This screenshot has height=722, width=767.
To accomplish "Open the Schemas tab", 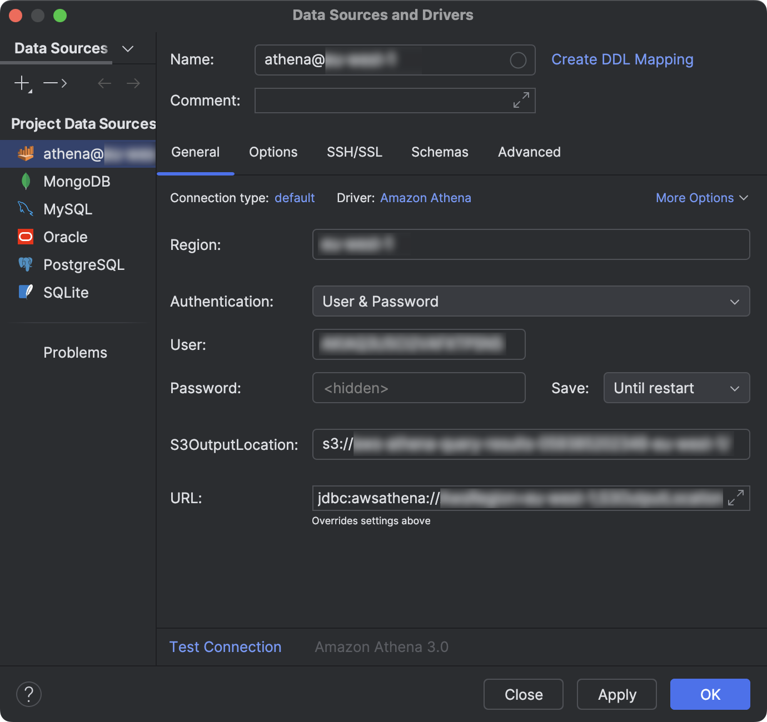I will pyautogui.click(x=439, y=152).
